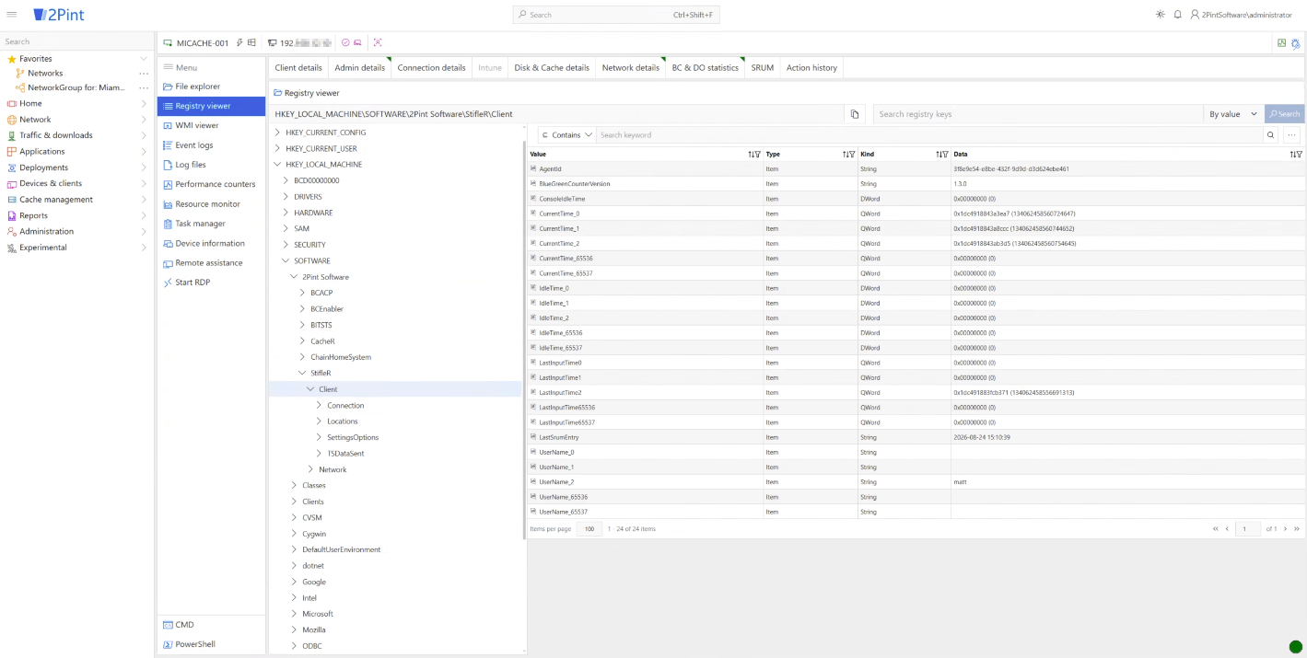This screenshot has width=1307, height=658.
Task: Switch to the Client details tab
Action: coord(298,68)
